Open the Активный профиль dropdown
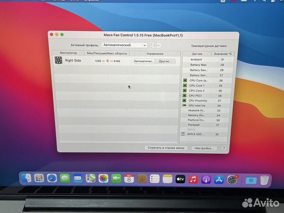Viewport: 284px width, 213px height. [124, 45]
